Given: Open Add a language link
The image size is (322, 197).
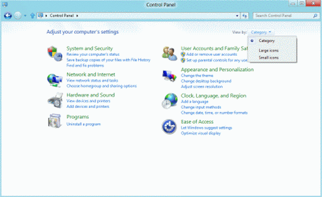Looking at the screenshot, I should [x=194, y=101].
